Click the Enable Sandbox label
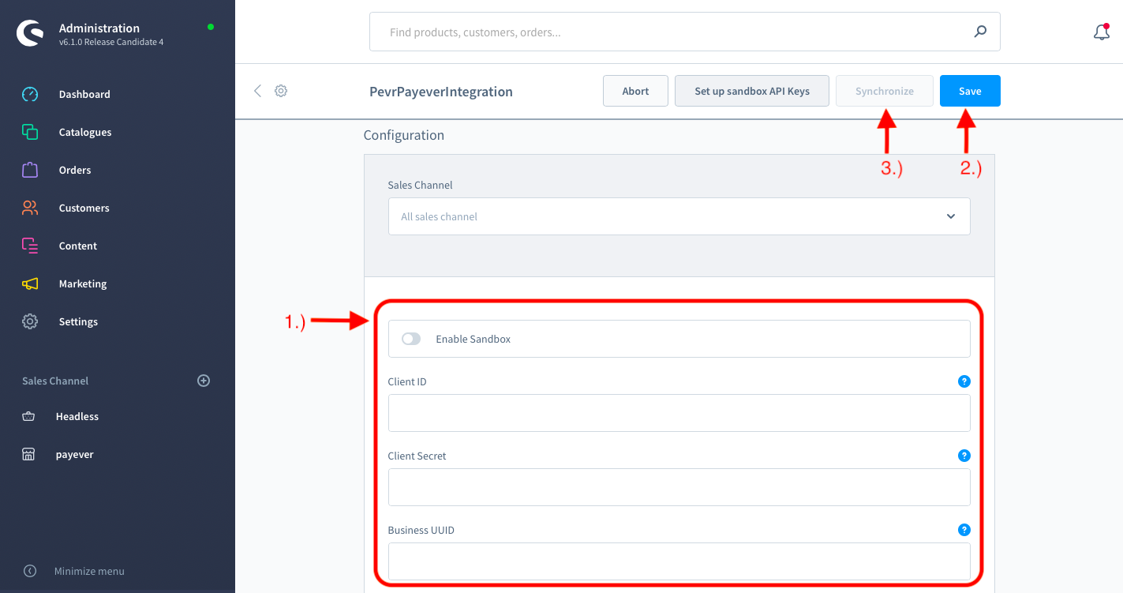The height and width of the screenshot is (593, 1123). (474, 339)
